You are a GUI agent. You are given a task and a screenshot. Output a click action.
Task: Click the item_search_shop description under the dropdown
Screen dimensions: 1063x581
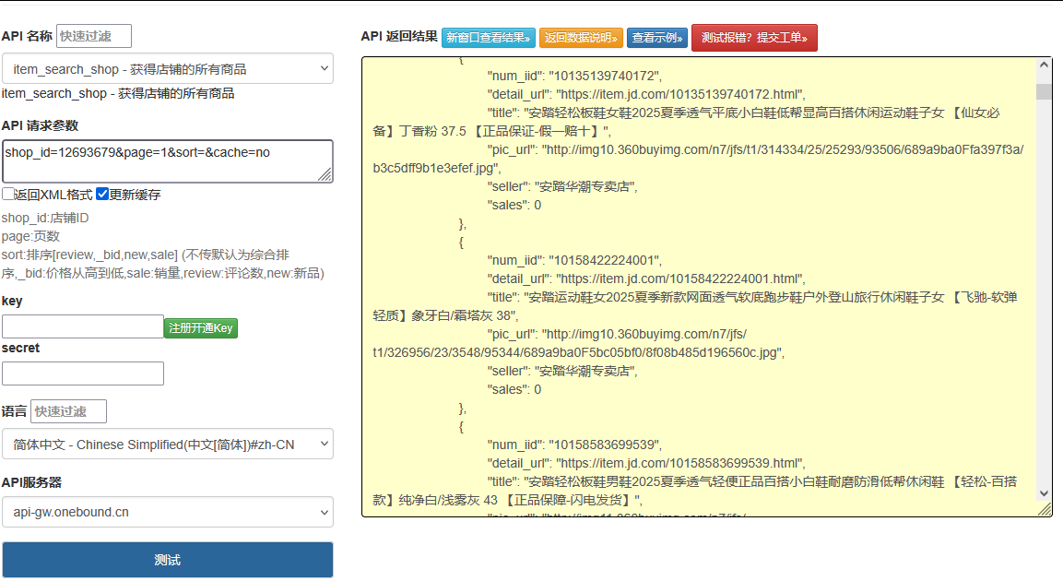point(118,93)
